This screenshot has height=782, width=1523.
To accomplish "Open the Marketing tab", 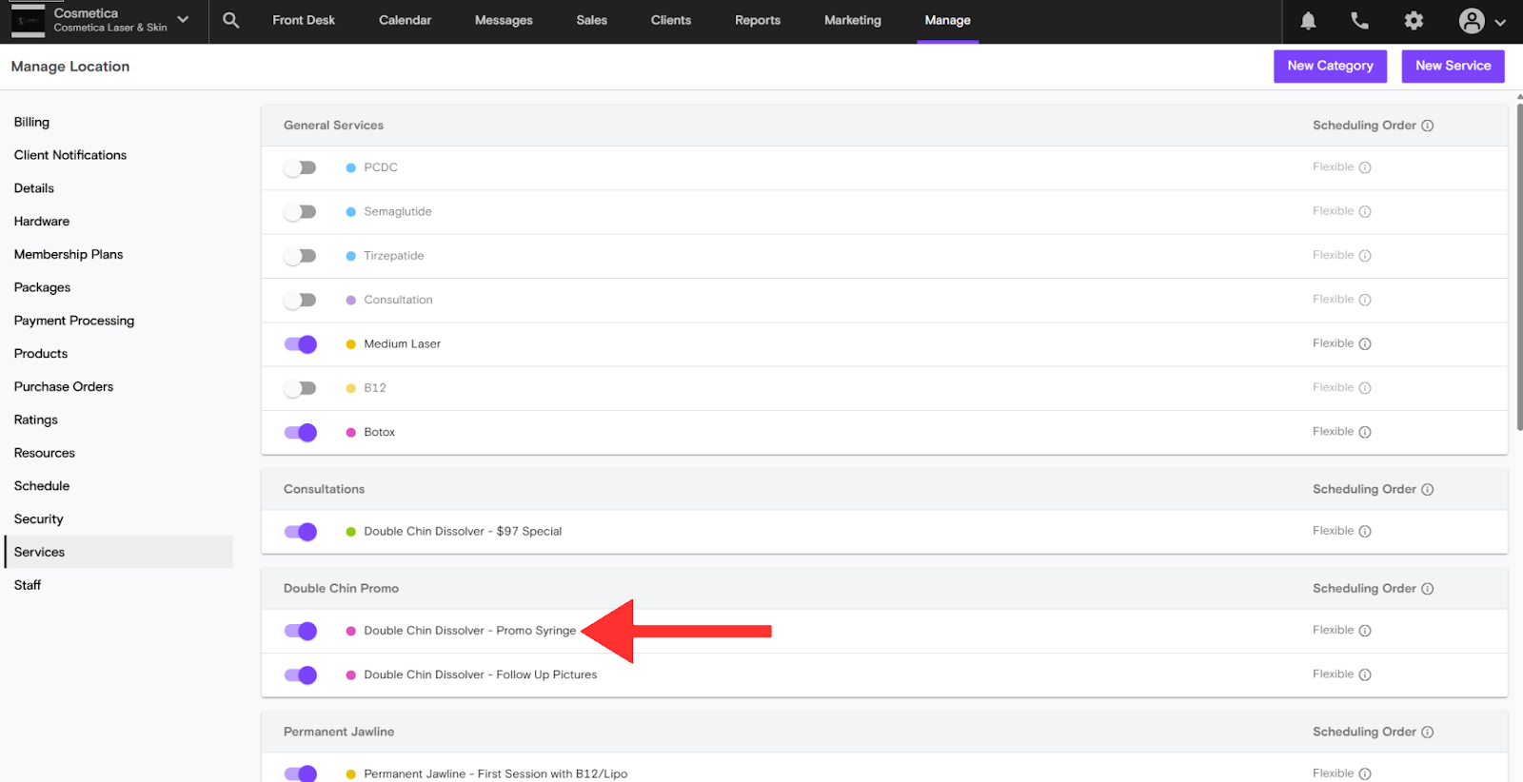I will 853,20.
